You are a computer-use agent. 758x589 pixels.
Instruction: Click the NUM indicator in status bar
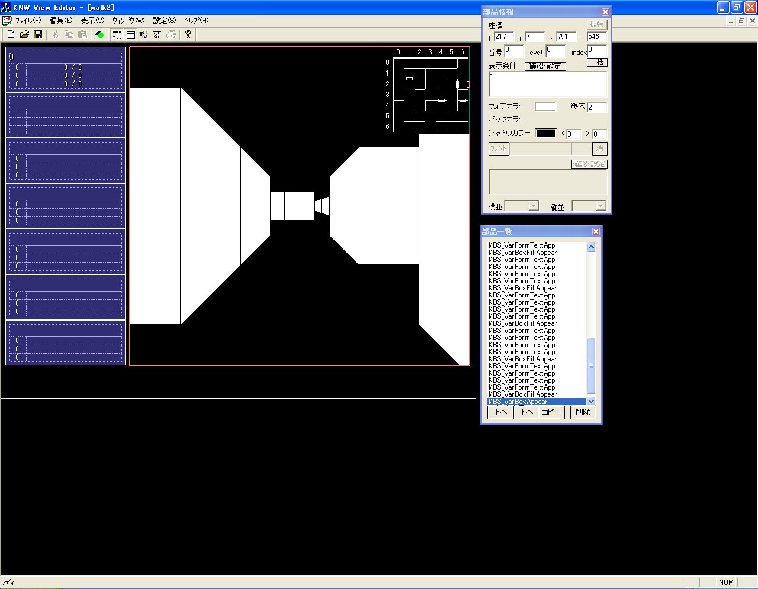click(x=726, y=582)
